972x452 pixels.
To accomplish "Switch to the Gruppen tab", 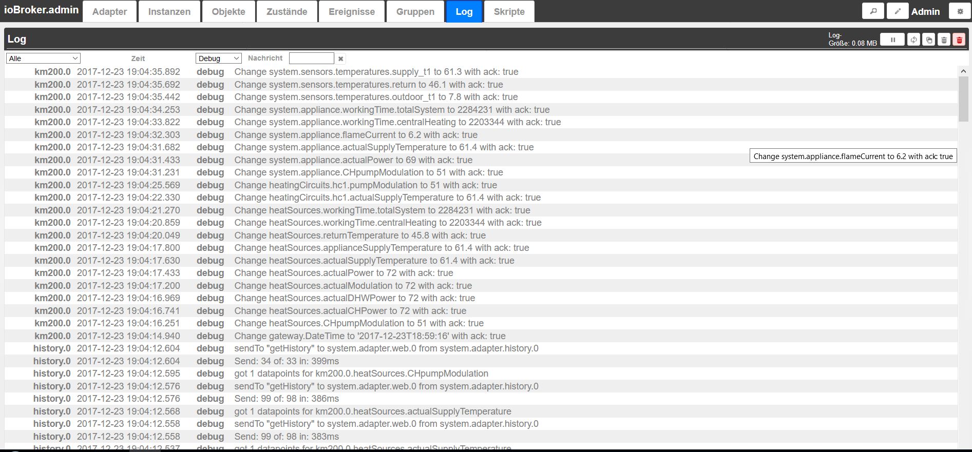I will click(x=415, y=11).
